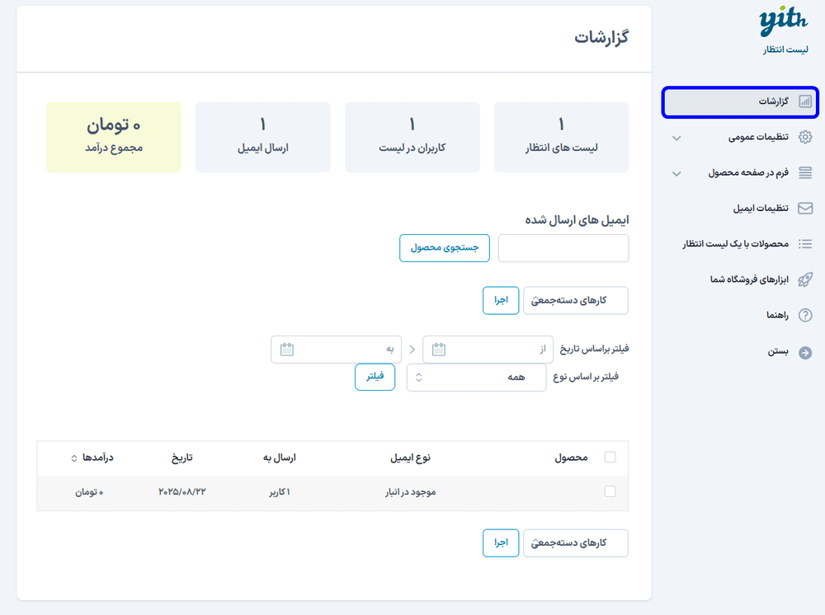
Task: Click the ایمیل های ارسال شده heading
Action: coord(577,220)
